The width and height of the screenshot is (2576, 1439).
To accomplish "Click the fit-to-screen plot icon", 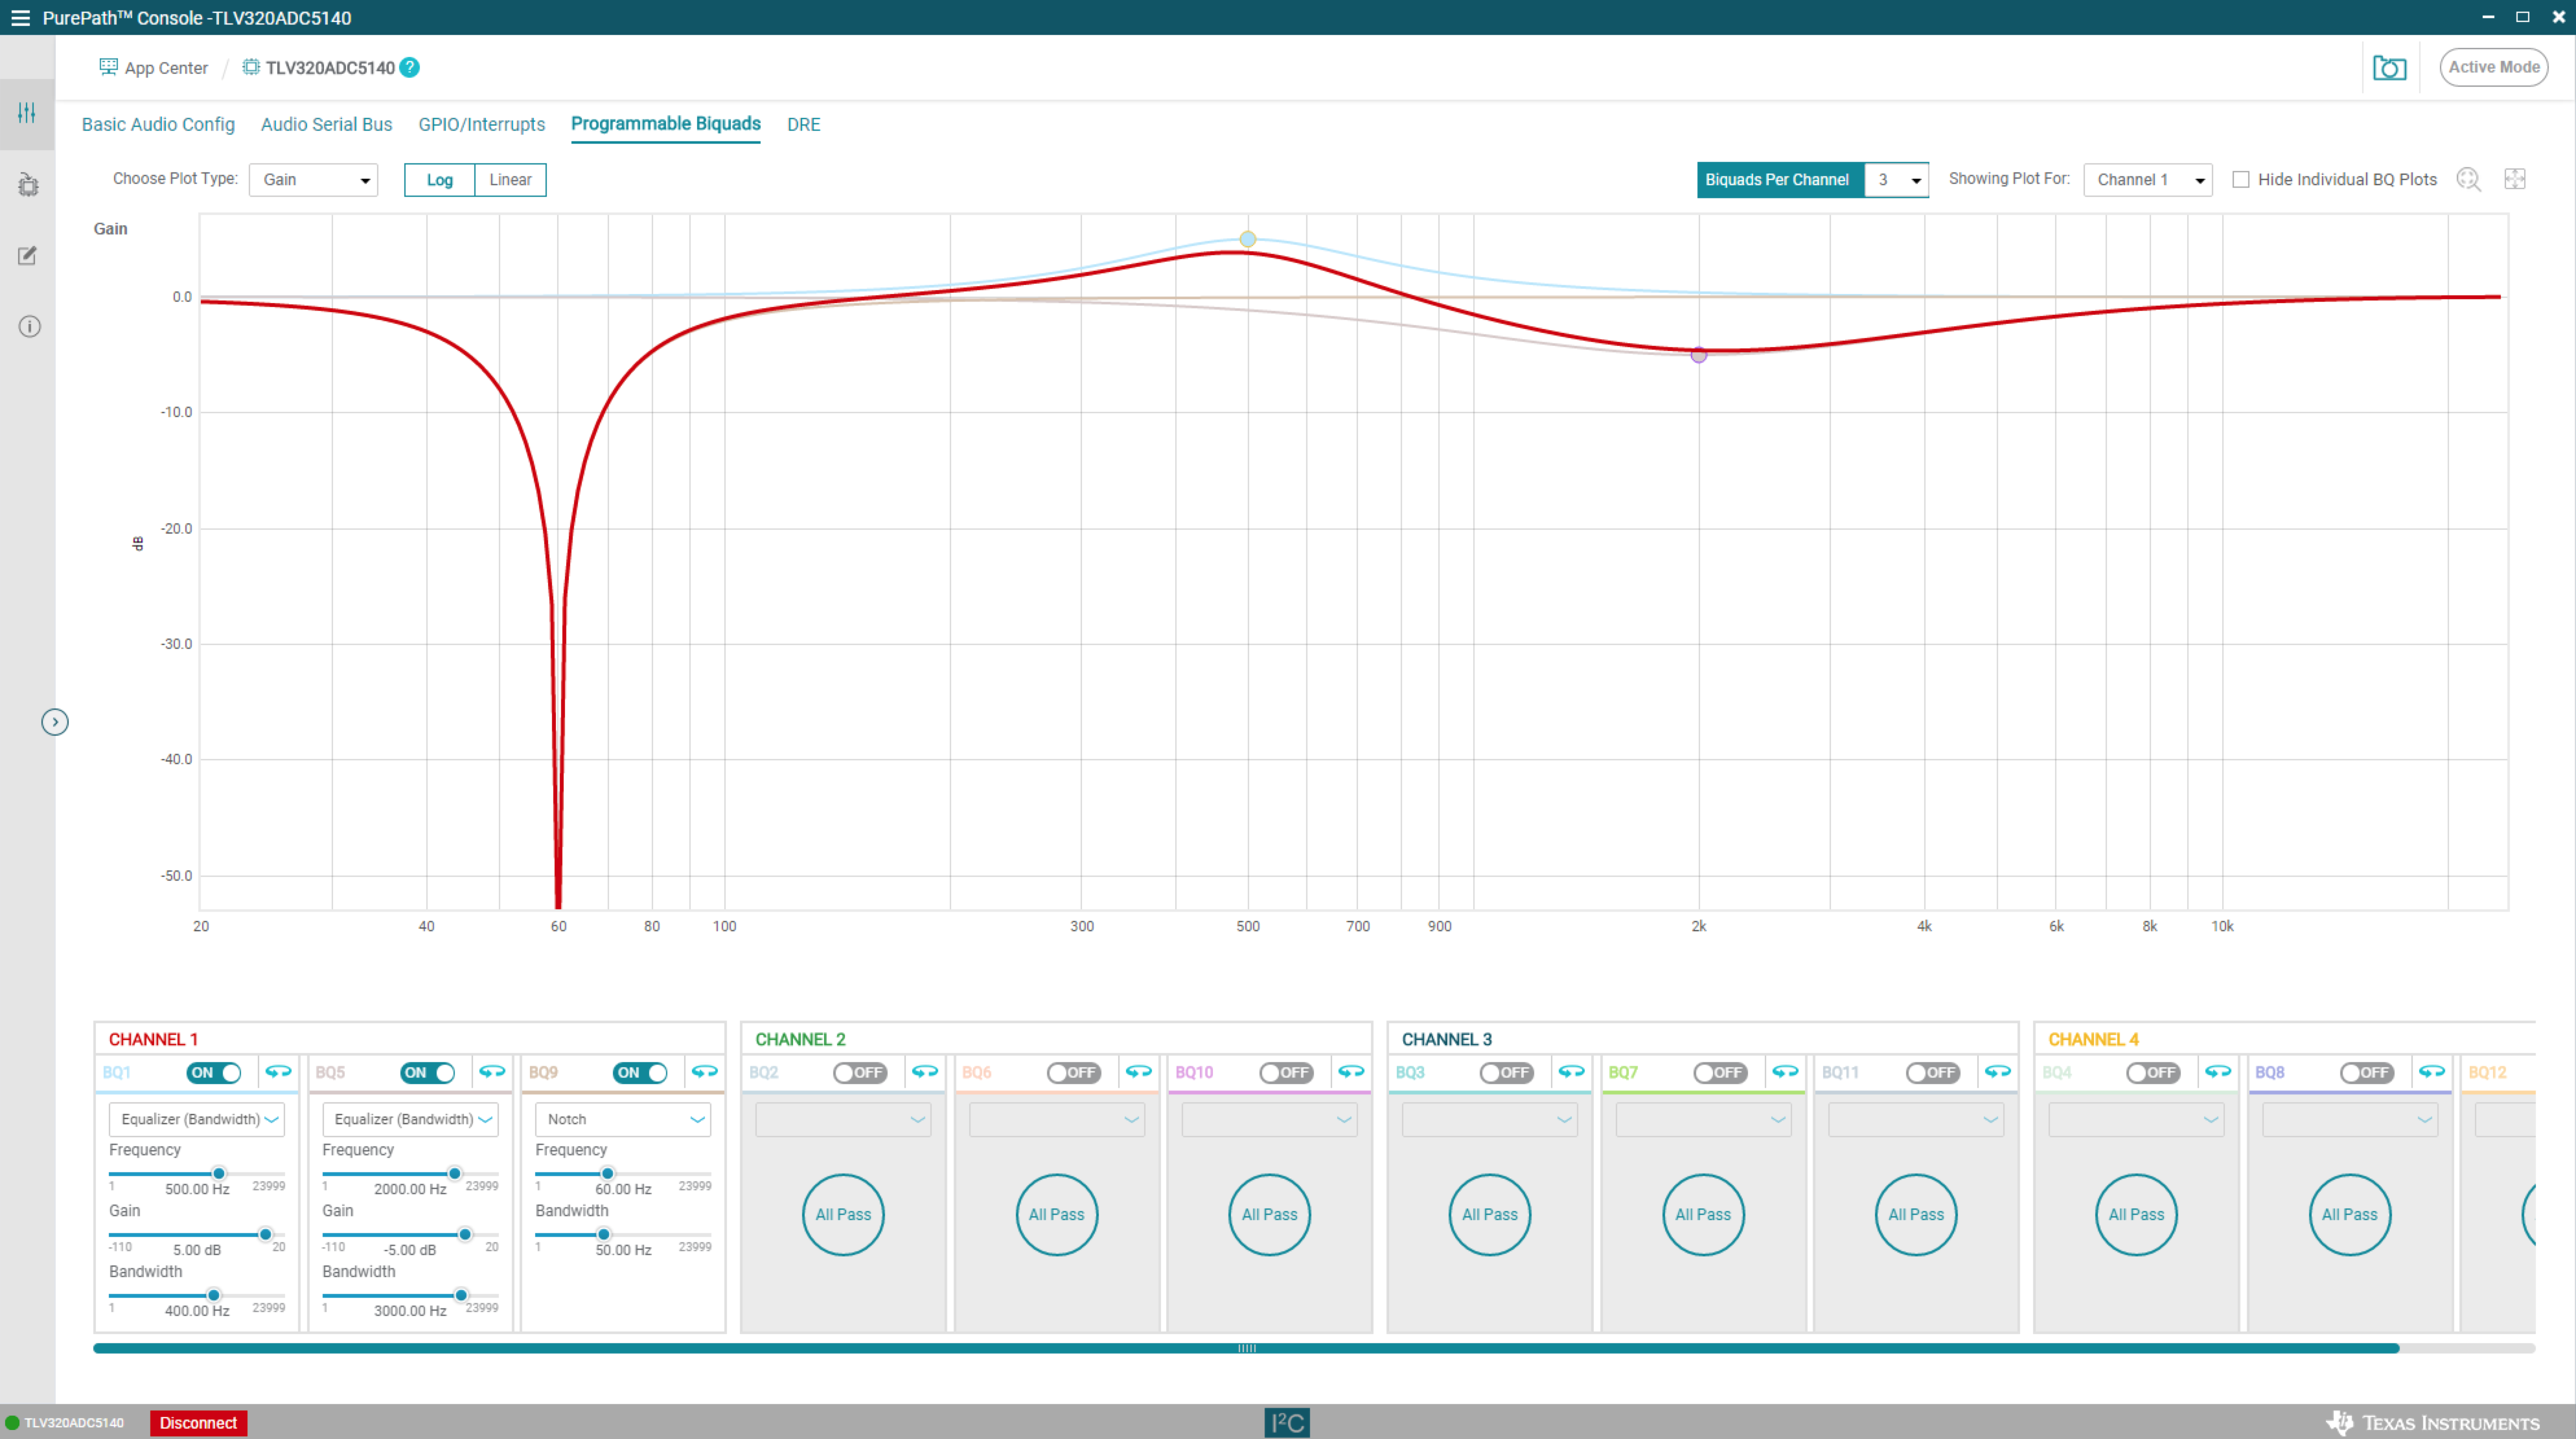I will tap(2514, 180).
